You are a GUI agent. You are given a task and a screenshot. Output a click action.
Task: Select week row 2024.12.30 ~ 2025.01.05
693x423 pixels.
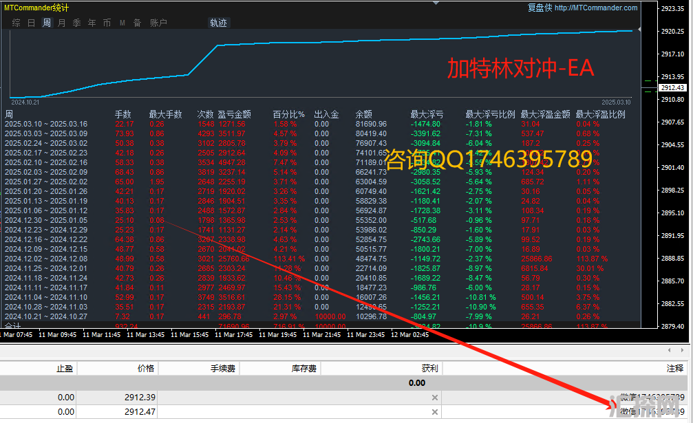click(46, 220)
